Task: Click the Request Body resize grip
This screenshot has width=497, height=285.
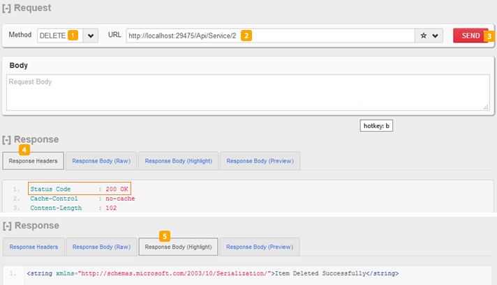Action: pos(486,107)
